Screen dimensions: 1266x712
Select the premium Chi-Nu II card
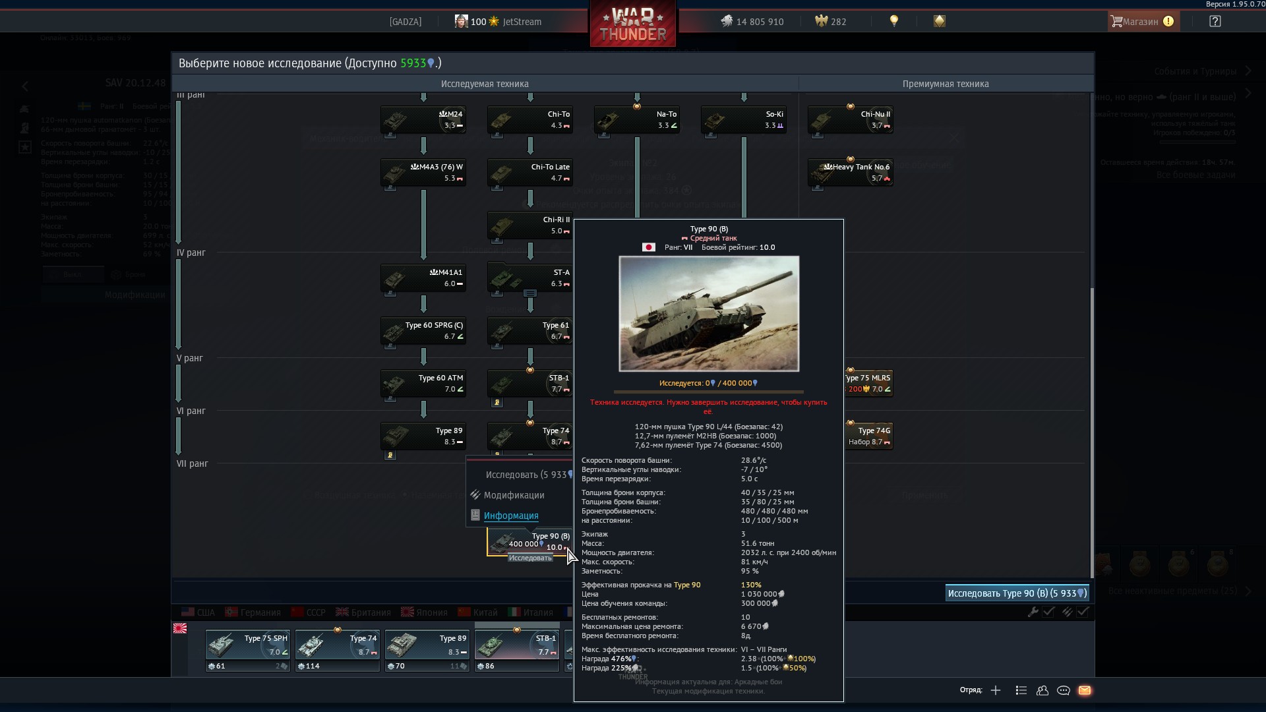pyautogui.click(x=851, y=120)
